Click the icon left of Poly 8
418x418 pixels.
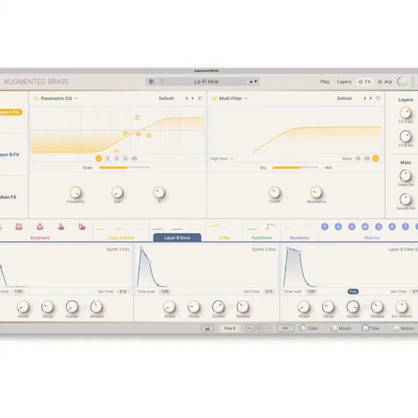pos(207,329)
